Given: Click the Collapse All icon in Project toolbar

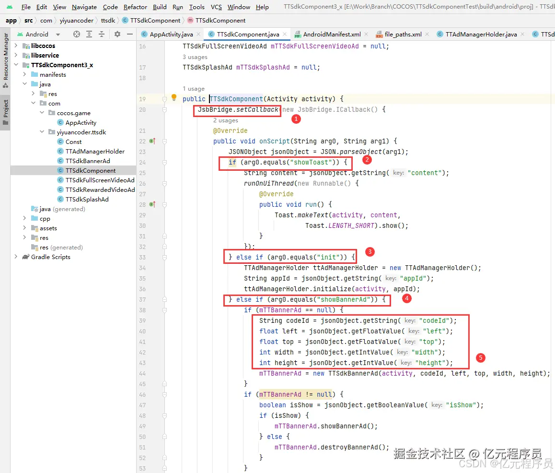Looking at the screenshot, I should pyautogui.click(x=102, y=34).
